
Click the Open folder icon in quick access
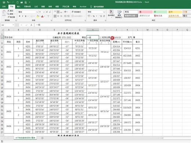22,2
